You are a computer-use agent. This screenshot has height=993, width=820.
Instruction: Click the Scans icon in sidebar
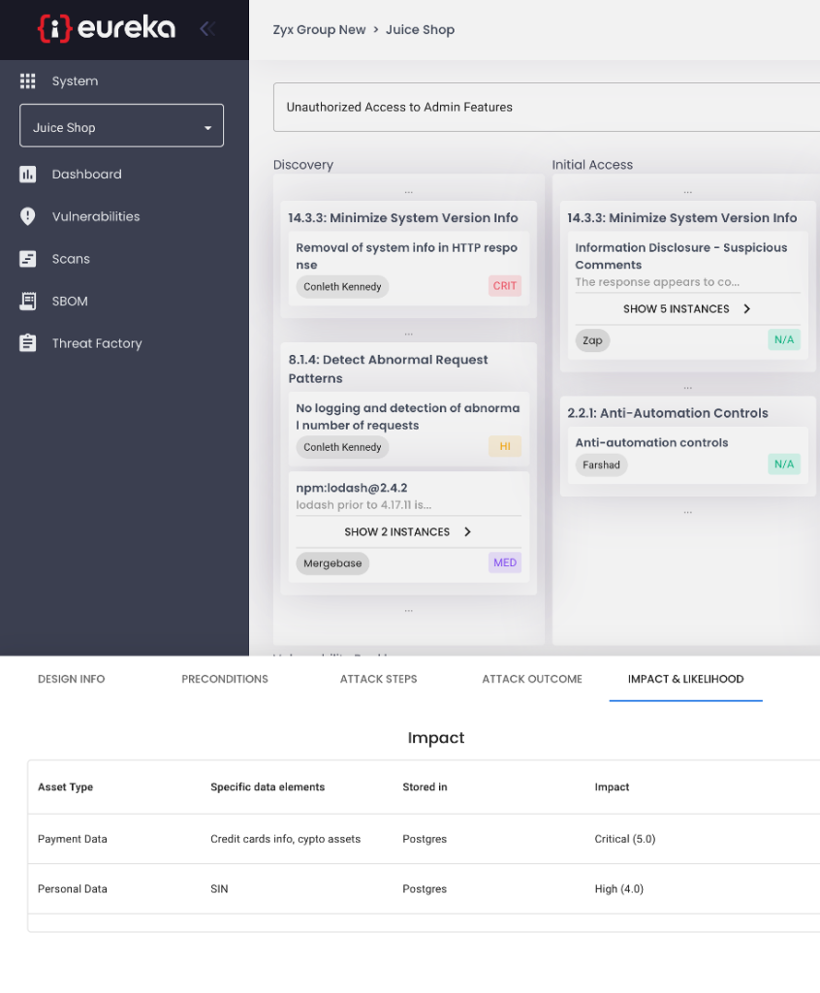(28, 259)
